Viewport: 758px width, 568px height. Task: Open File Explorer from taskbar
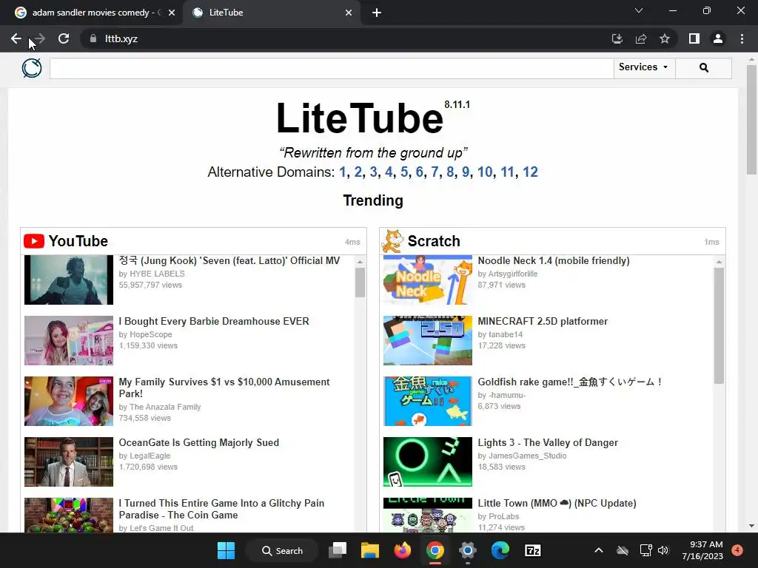370,550
